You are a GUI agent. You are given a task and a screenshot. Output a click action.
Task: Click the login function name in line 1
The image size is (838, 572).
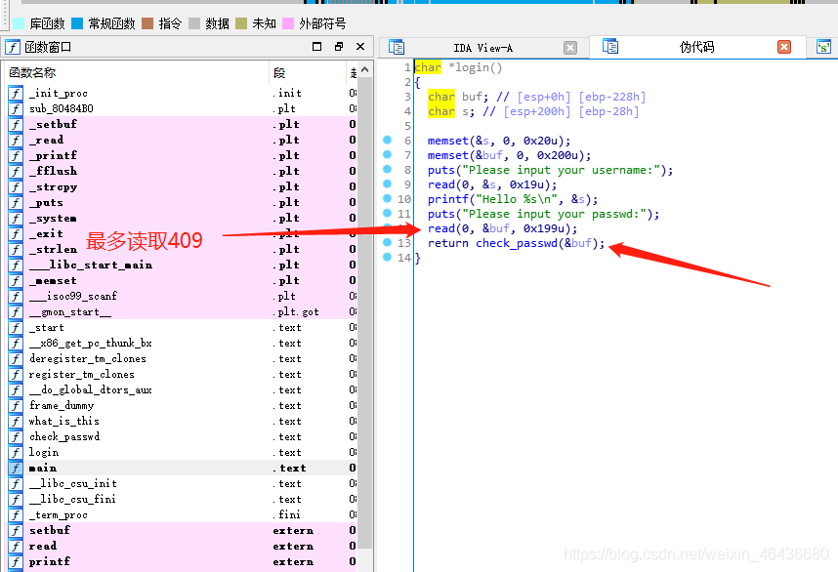click(473, 67)
